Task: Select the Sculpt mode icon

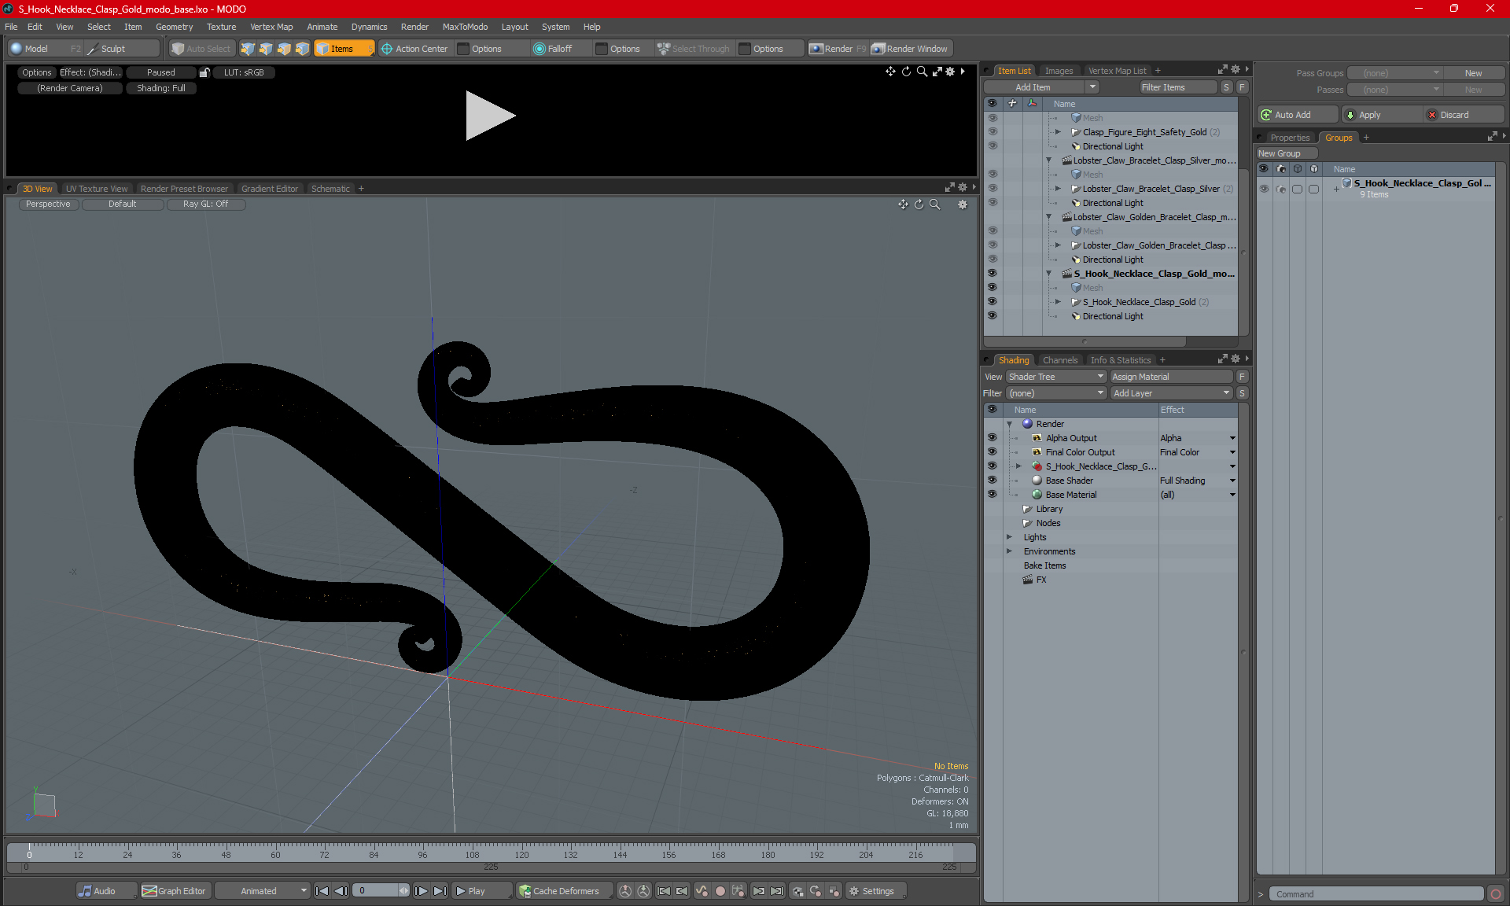Action: point(93,49)
